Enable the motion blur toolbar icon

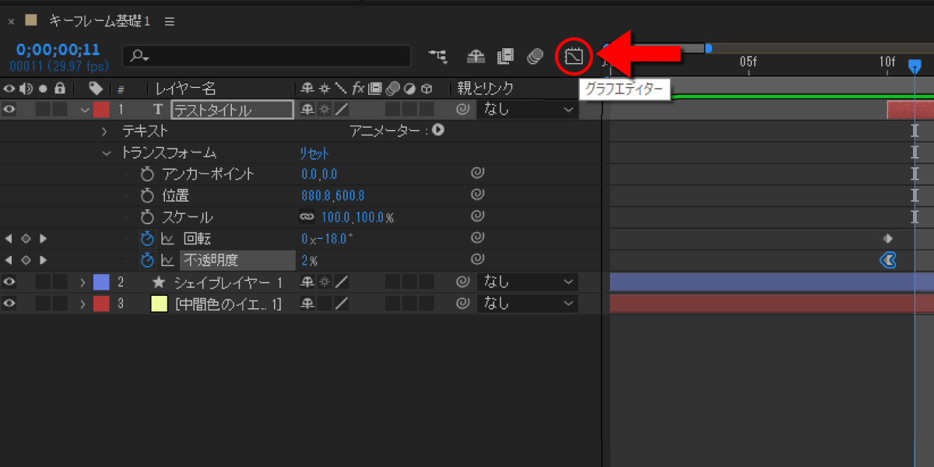535,56
